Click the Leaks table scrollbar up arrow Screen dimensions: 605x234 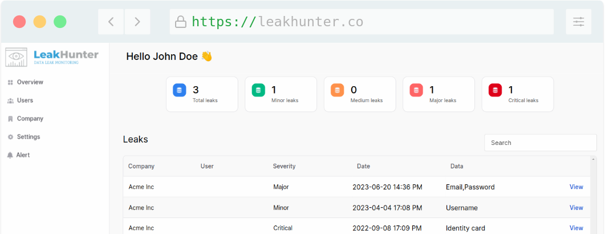click(594, 159)
